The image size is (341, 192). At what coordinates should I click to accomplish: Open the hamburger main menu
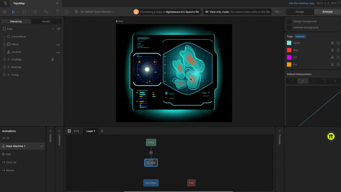click(5, 12)
